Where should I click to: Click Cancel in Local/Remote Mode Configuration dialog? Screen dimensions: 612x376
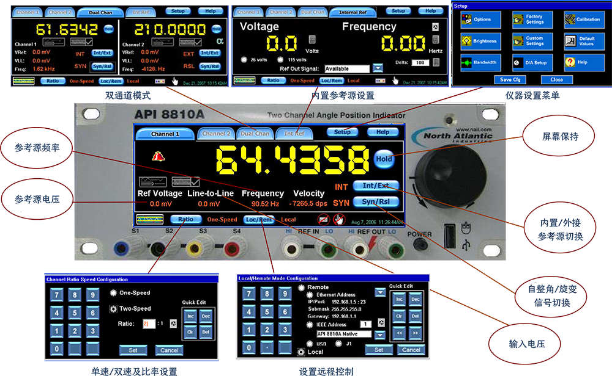(411, 350)
